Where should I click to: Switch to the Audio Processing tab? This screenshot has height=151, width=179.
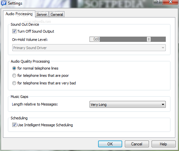click(x=19, y=14)
